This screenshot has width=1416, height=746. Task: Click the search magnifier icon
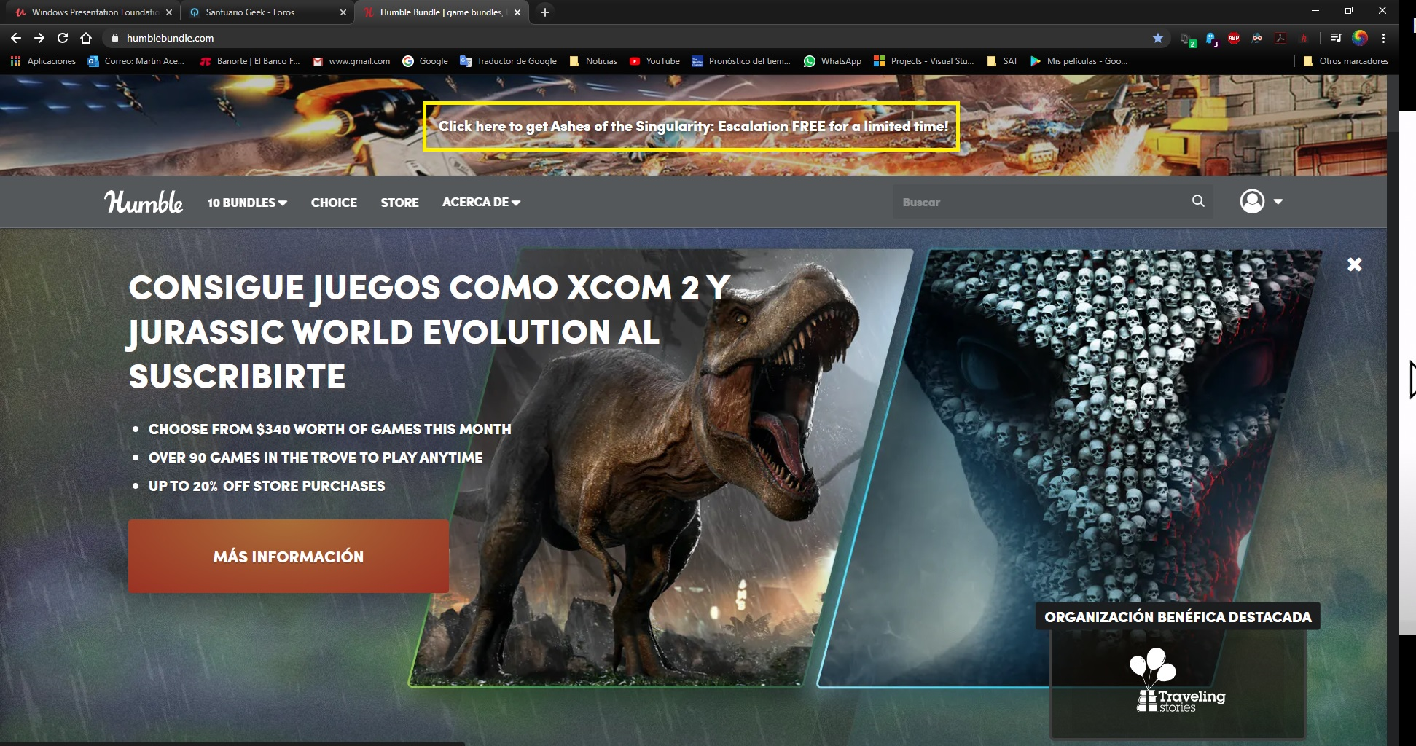pos(1198,201)
